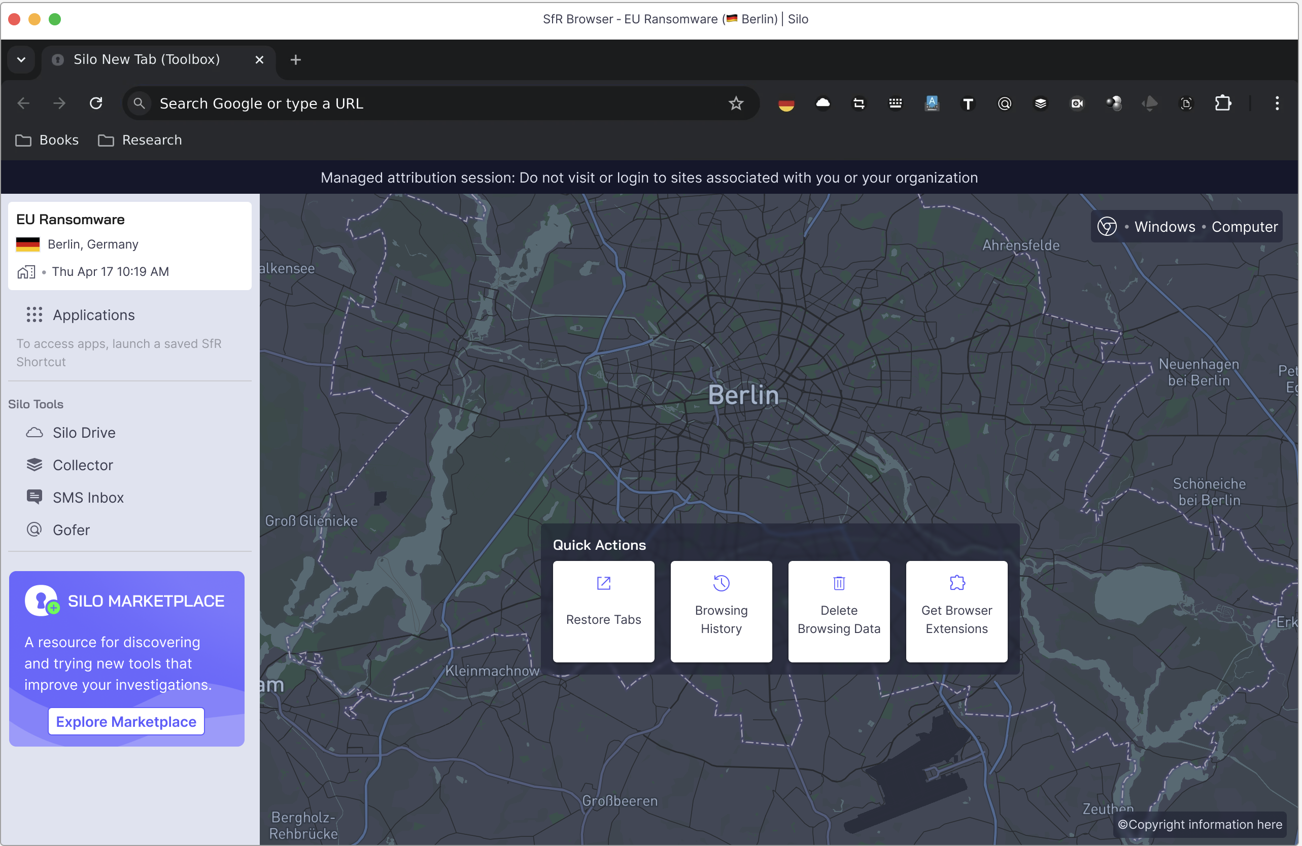Open the Silo Drive cloud toolbar icon

[822, 103]
